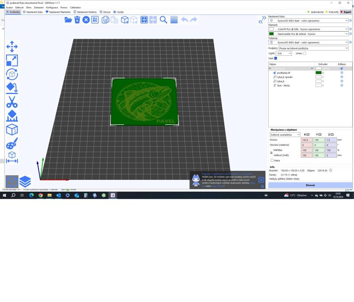Select the Rotate tool

(x=12, y=74)
